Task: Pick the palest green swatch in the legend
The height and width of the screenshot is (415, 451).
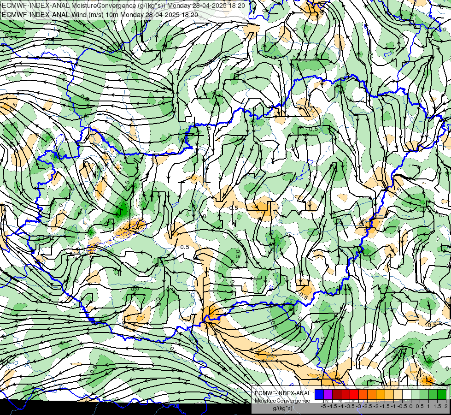Action: (416, 394)
